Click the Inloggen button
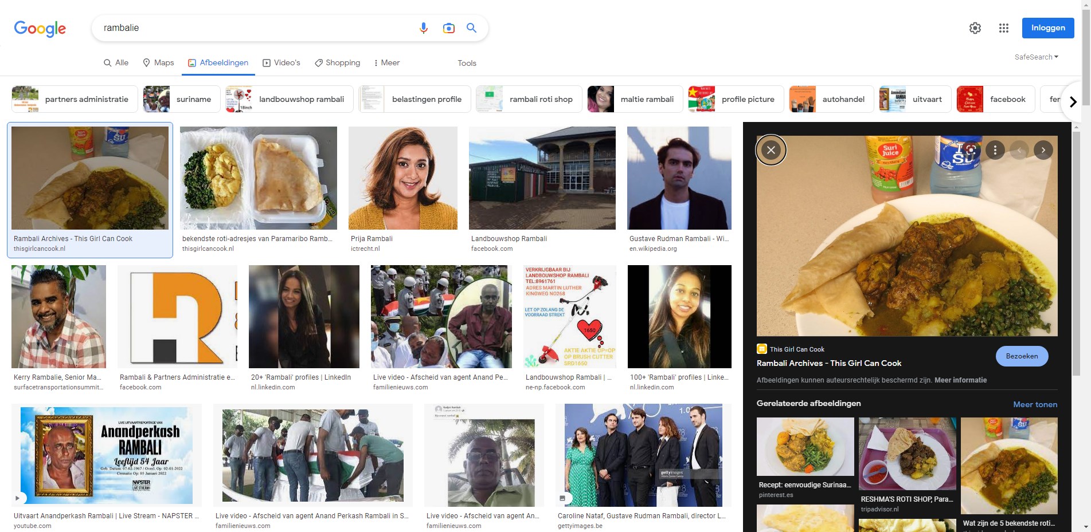The height and width of the screenshot is (532, 1091). coord(1047,28)
